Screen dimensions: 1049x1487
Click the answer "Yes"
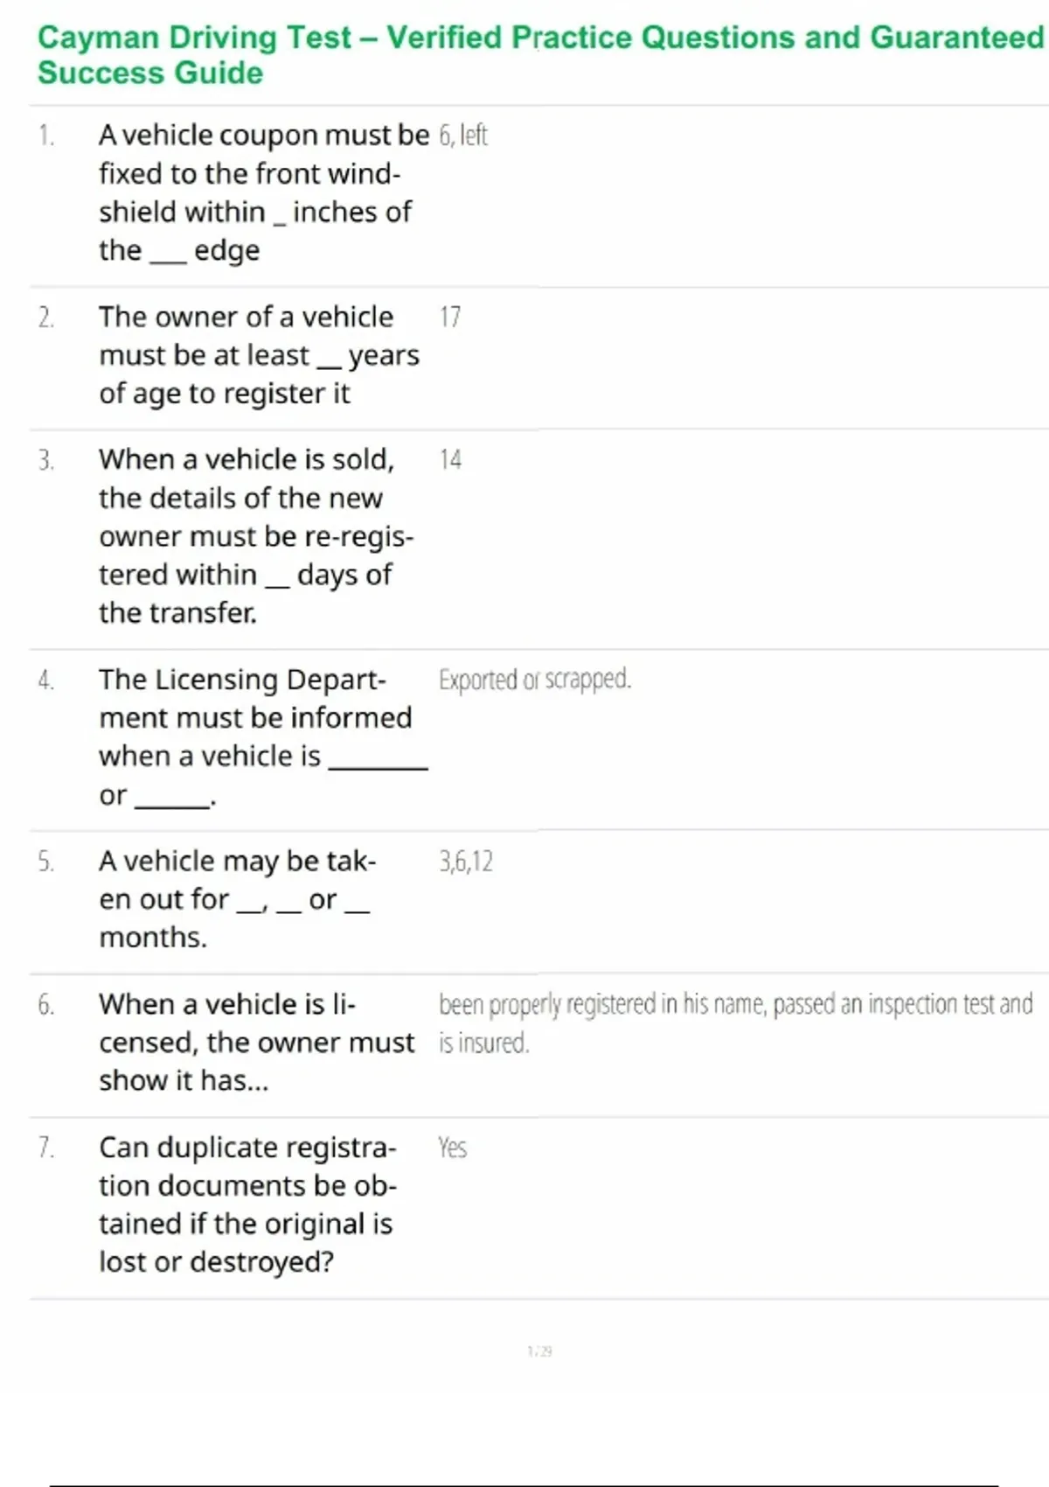(452, 1147)
